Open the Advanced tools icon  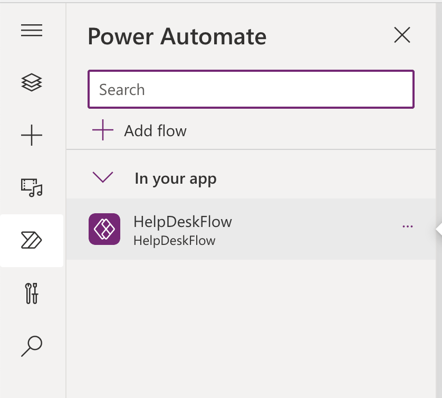[x=32, y=293]
